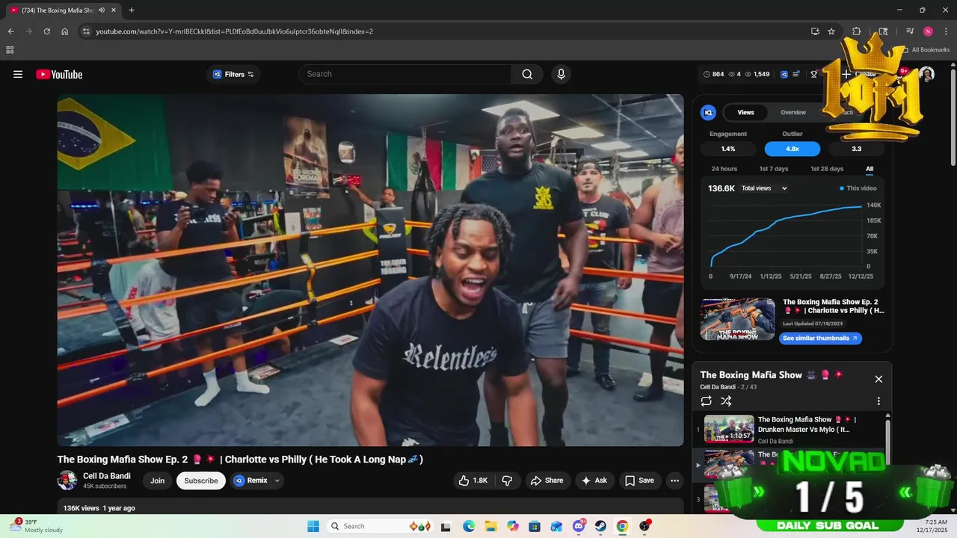Image resolution: width=957 pixels, height=538 pixels.
Task: Focus the YouTube search field
Action: (x=405, y=74)
